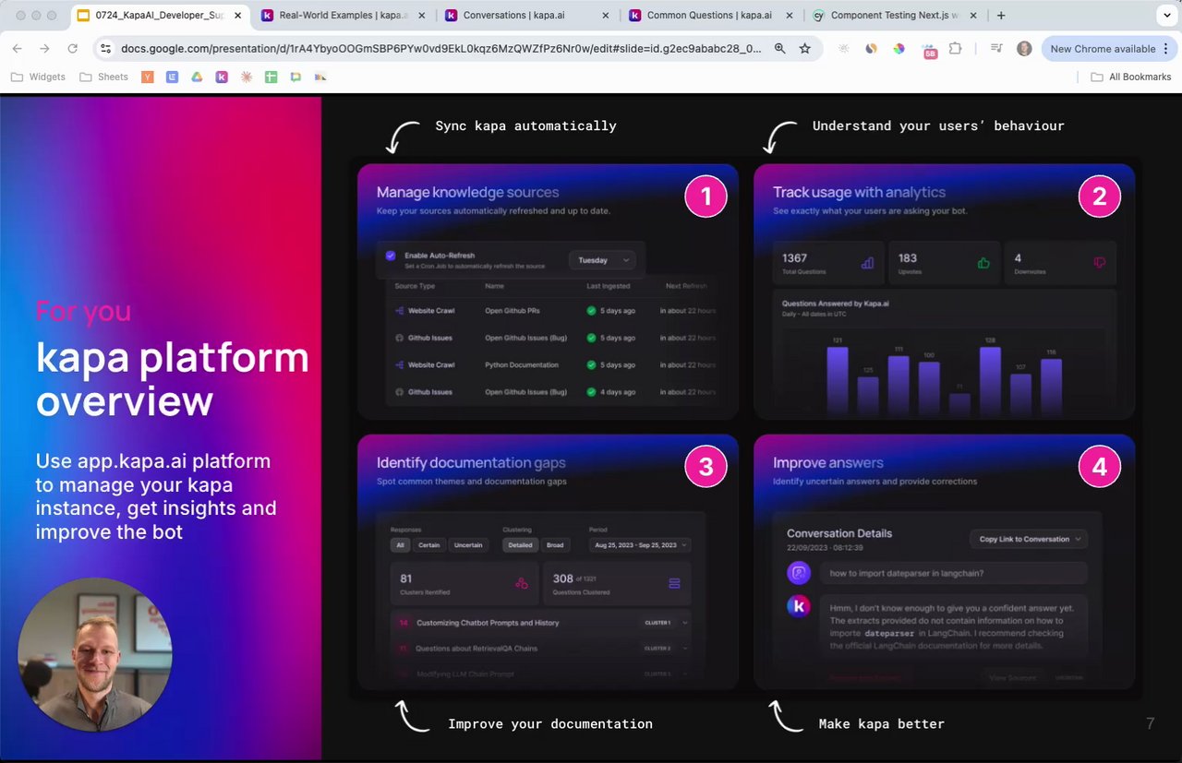Open the orange starburst bookmark
The height and width of the screenshot is (763, 1182).
point(247,77)
